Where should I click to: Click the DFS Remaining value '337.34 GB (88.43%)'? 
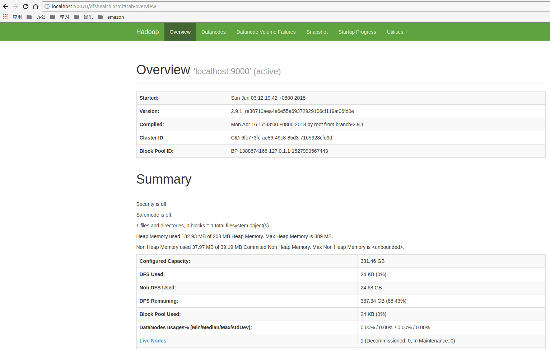[x=383, y=301]
